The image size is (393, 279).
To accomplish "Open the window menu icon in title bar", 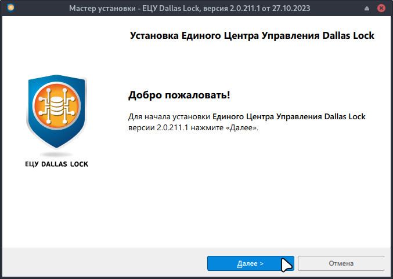I will (x=8, y=9).
